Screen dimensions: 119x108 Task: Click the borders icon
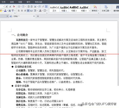45,11
